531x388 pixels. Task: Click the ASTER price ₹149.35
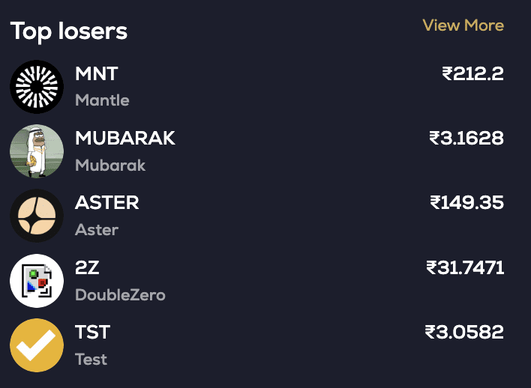click(x=466, y=203)
